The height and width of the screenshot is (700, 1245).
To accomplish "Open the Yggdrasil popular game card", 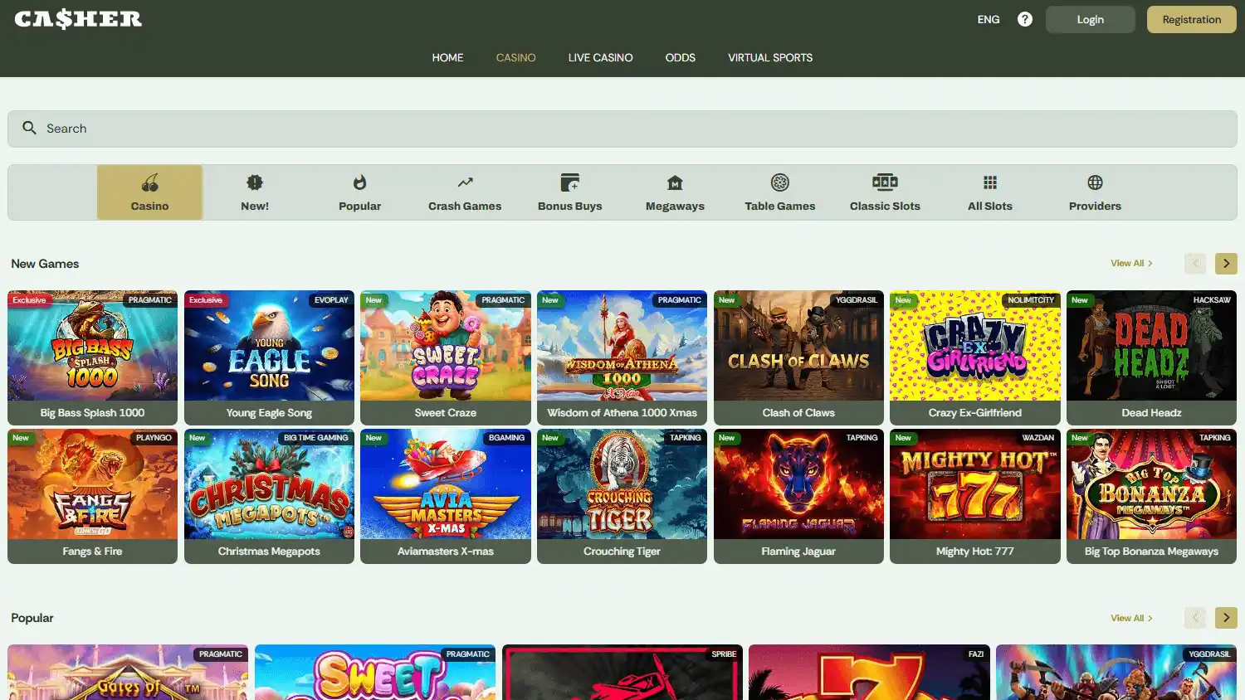I will 1116,673.
